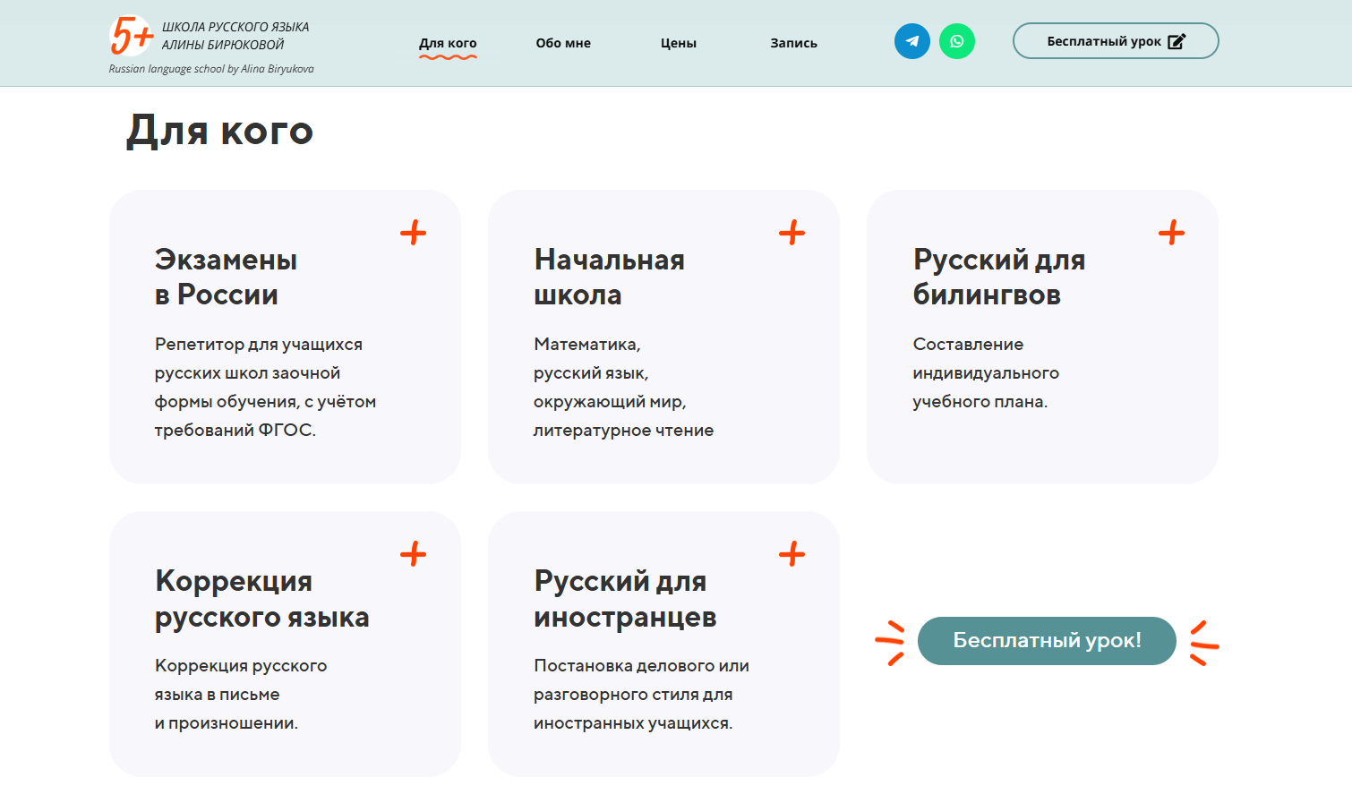This screenshot has width=1352, height=803.
Task: Click the pencil icon inside Бесплатный урок button
Action: [1176, 39]
